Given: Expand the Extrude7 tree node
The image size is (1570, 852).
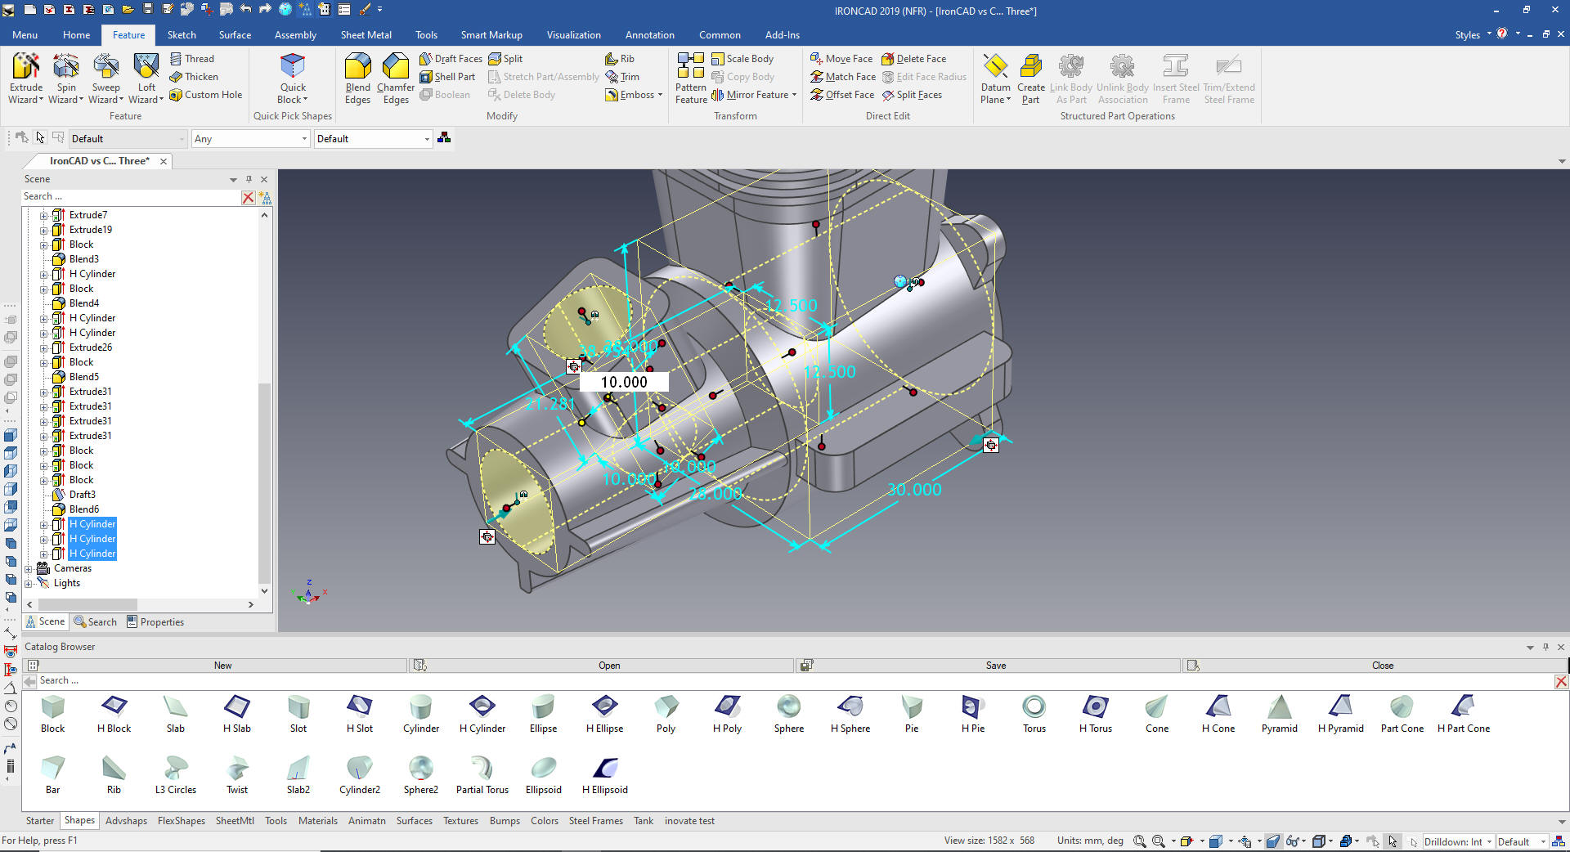Looking at the screenshot, I should pos(44,216).
